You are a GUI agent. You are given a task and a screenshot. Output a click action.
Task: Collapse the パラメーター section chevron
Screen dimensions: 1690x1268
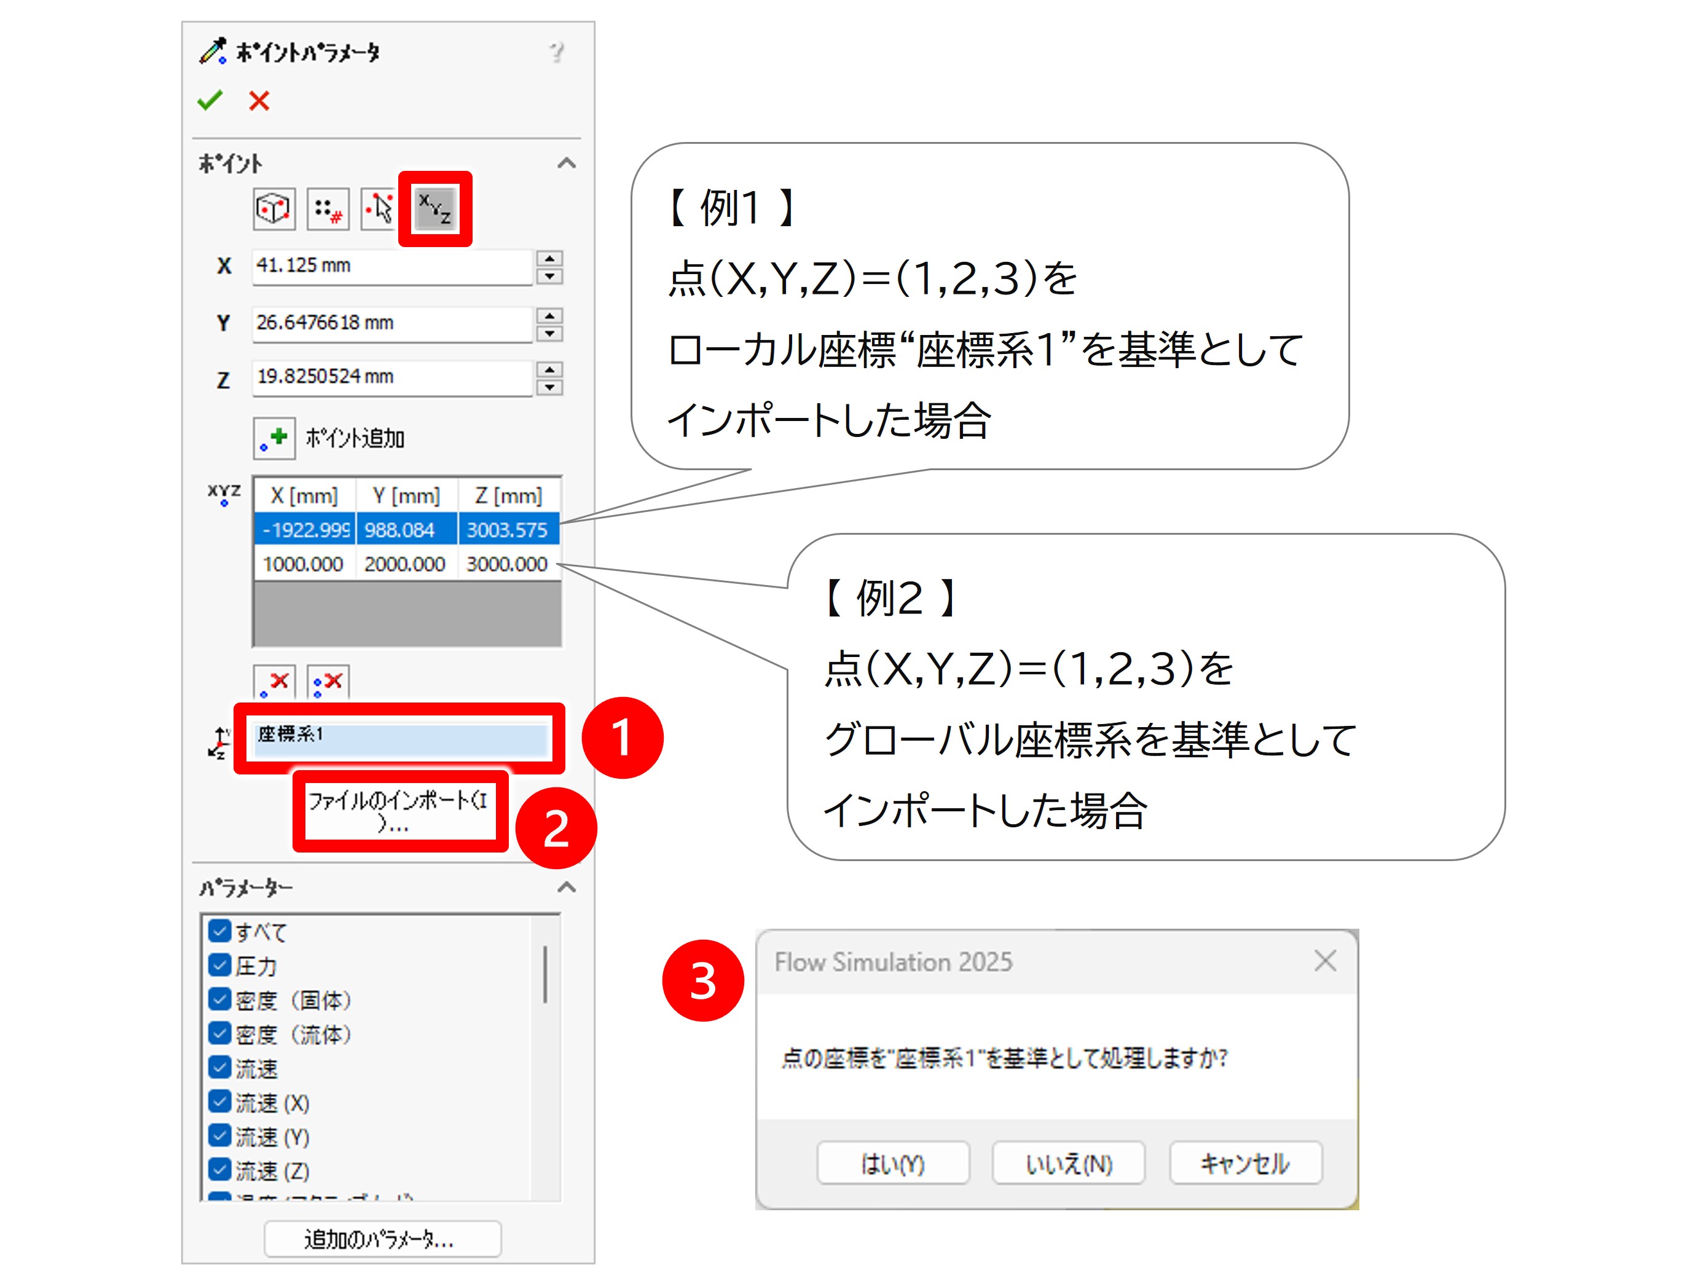click(x=566, y=888)
